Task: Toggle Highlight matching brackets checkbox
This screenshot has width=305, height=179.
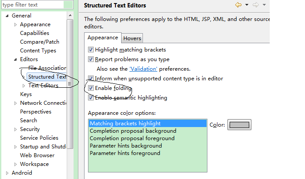Action: pyautogui.click(x=91, y=50)
